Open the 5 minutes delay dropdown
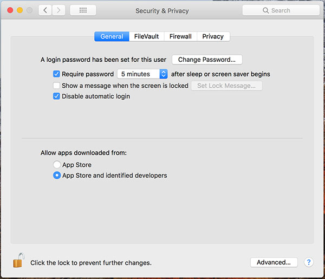The image size is (325, 279). click(x=142, y=74)
